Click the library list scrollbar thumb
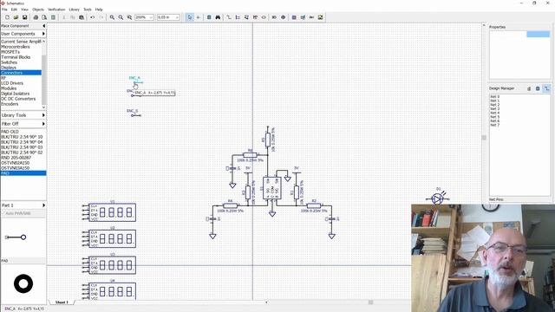Screen dimensions: 555x312 [x=44, y=80]
